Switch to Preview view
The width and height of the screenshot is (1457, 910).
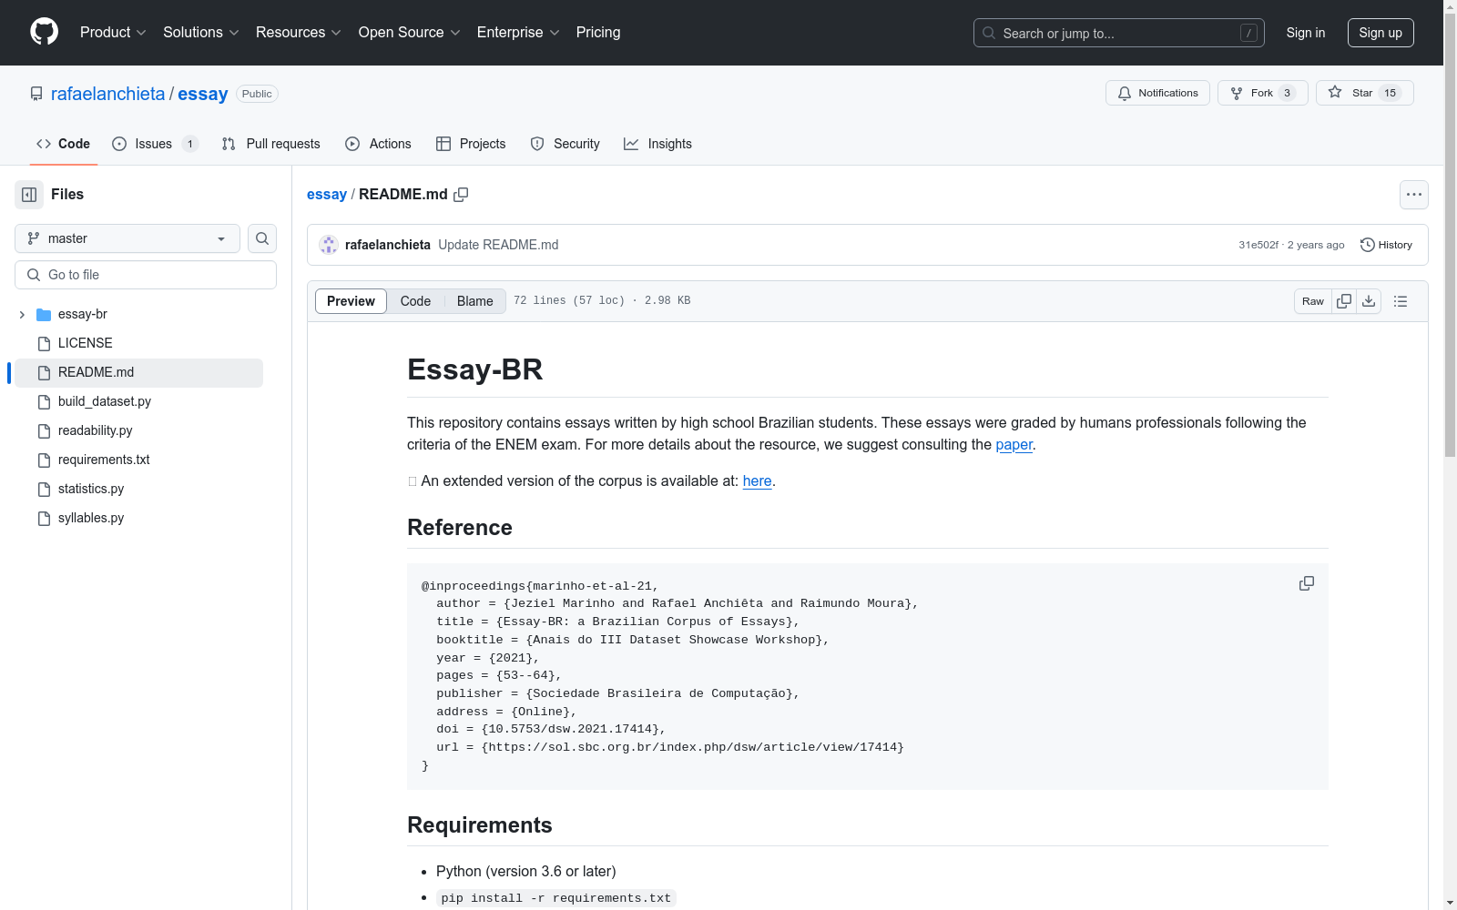point(351,301)
